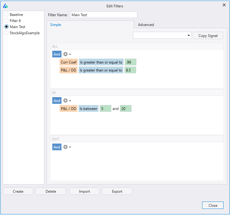This screenshot has height=215, width=230.
Task: Change operator for P&L / DD in ALL section
Action: pyautogui.click(x=101, y=70)
